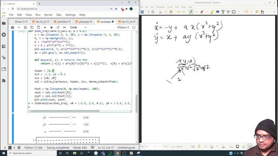The width and height of the screenshot is (278, 156).
Task: Click Undo in Xournal++ toolbar
Action: pos(178,12)
